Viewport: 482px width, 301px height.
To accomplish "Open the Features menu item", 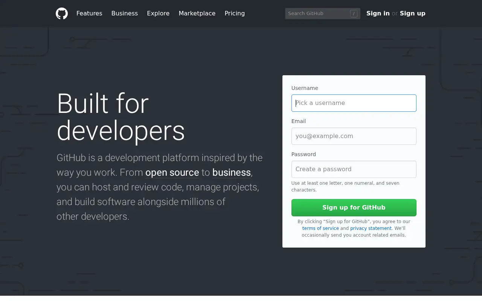I will [x=89, y=14].
